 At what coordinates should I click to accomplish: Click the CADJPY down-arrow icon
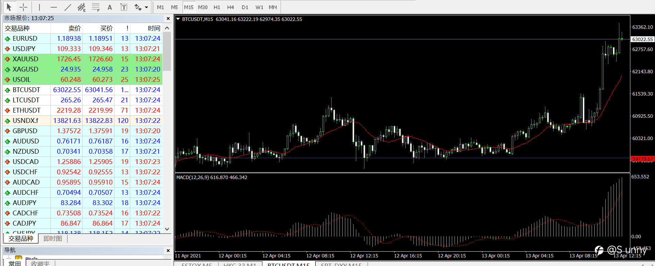click(8, 224)
